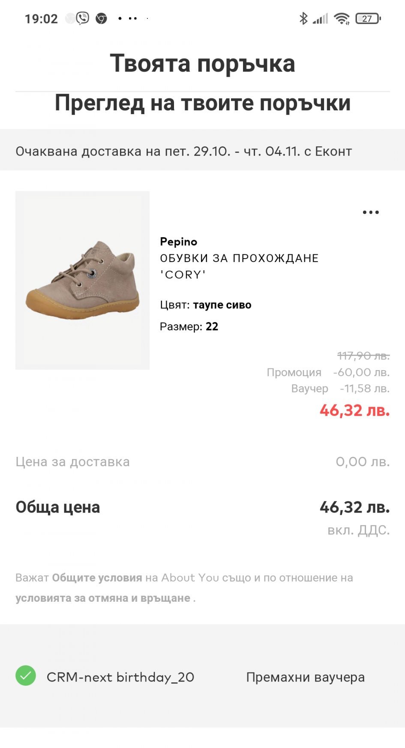
Task: Tap the product title Обувки за прохождане 'Cory'
Action: pos(239,266)
